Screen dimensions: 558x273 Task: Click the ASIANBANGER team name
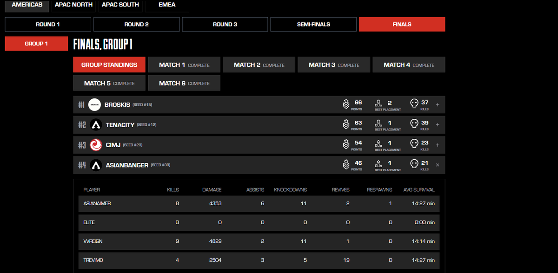pyautogui.click(x=127, y=165)
